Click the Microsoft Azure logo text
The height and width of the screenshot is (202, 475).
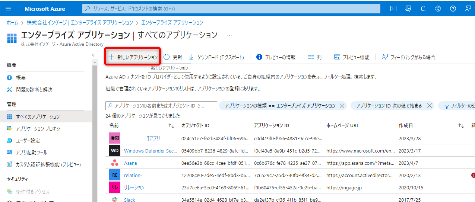45,9
